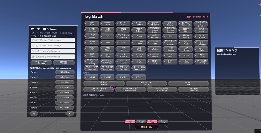
Task: Click the 72% compatibility readout
Action: 146,127
